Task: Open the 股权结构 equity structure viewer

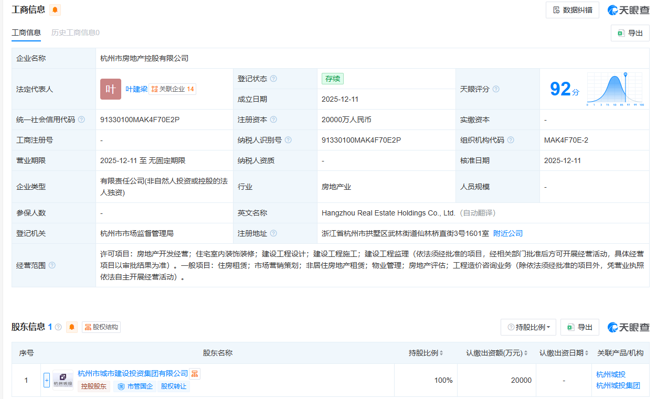Action: (x=101, y=327)
